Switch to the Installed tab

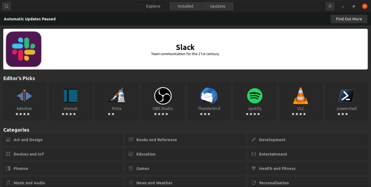[x=185, y=6]
